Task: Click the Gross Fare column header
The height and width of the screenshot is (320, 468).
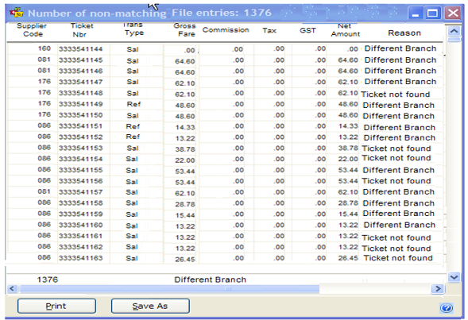Action: tap(185, 30)
